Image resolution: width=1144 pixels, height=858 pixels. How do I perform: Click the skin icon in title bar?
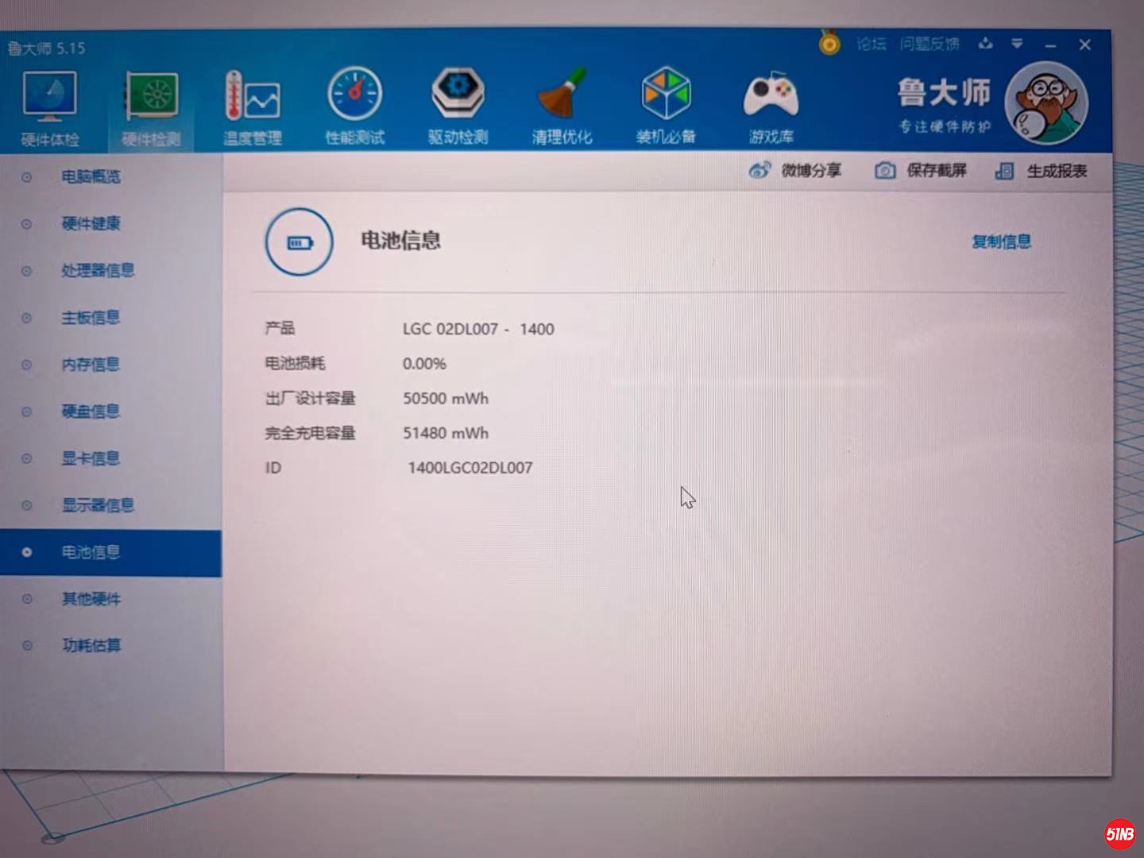tap(986, 44)
